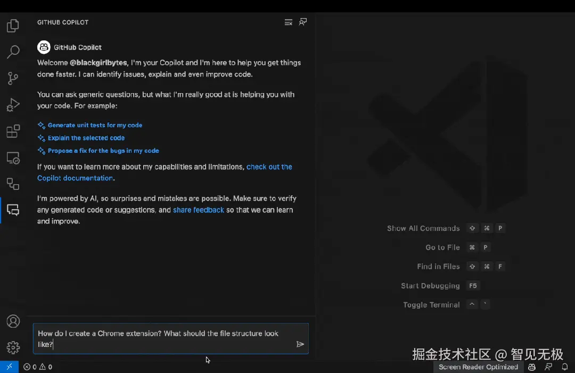Click the feedback icon in status bar

pyautogui.click(x=548, y=367)
